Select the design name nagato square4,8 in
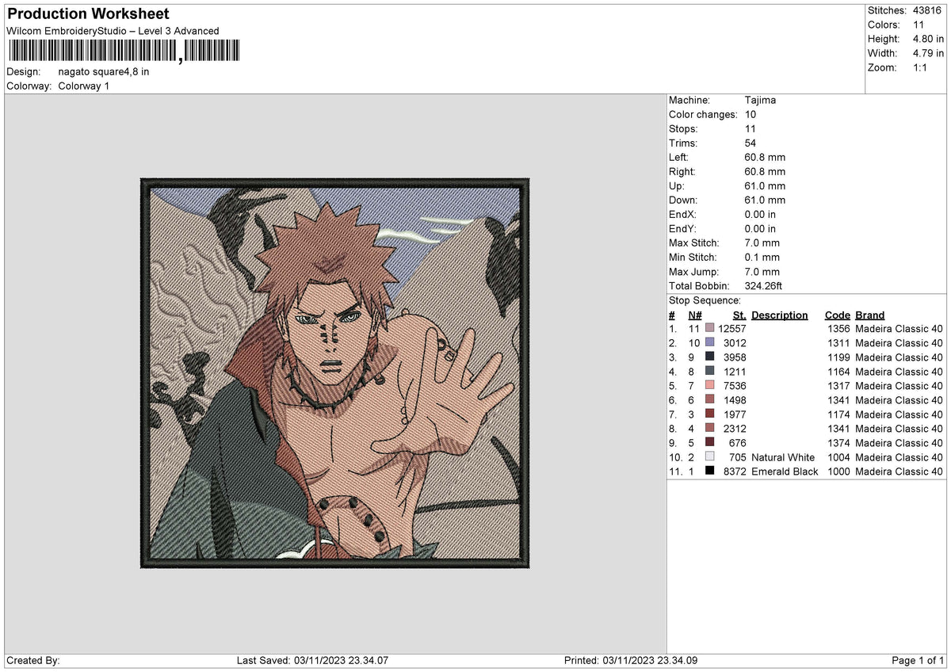Screen dimensions: 951x672 104,71
